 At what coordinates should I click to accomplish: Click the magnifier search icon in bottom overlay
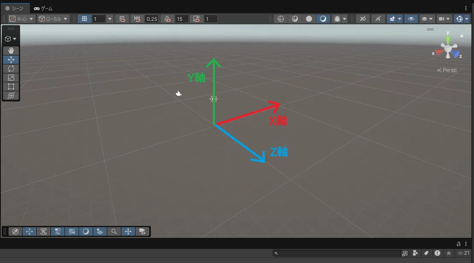114,231
